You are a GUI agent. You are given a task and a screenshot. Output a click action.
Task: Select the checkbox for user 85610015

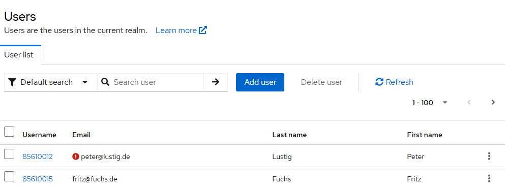coord(9,176)
